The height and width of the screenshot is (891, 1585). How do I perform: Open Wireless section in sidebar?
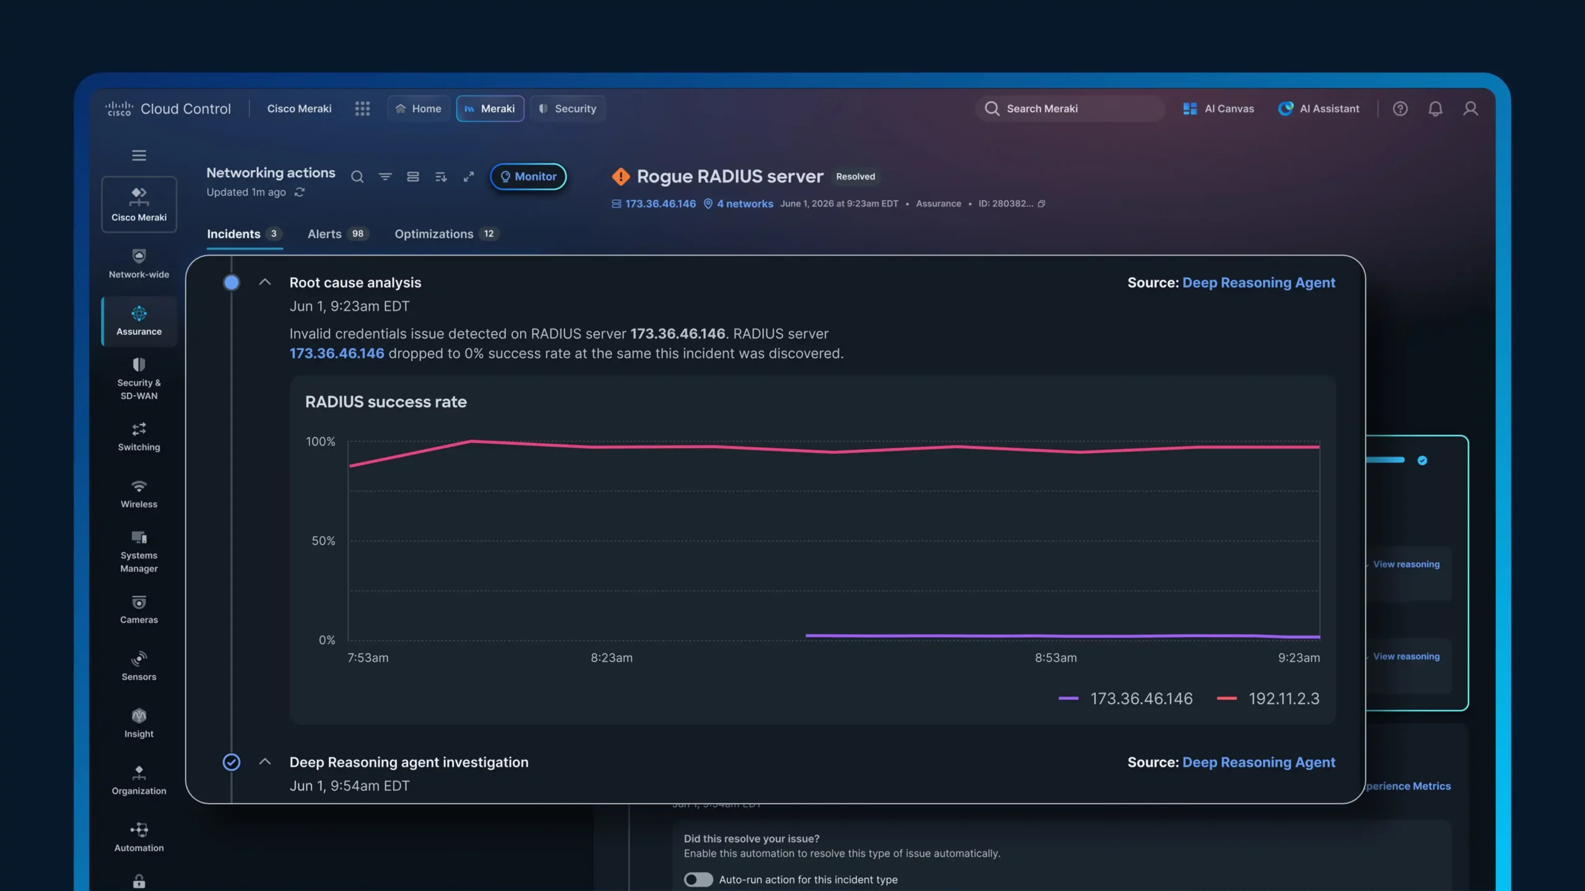coord(139,494)
